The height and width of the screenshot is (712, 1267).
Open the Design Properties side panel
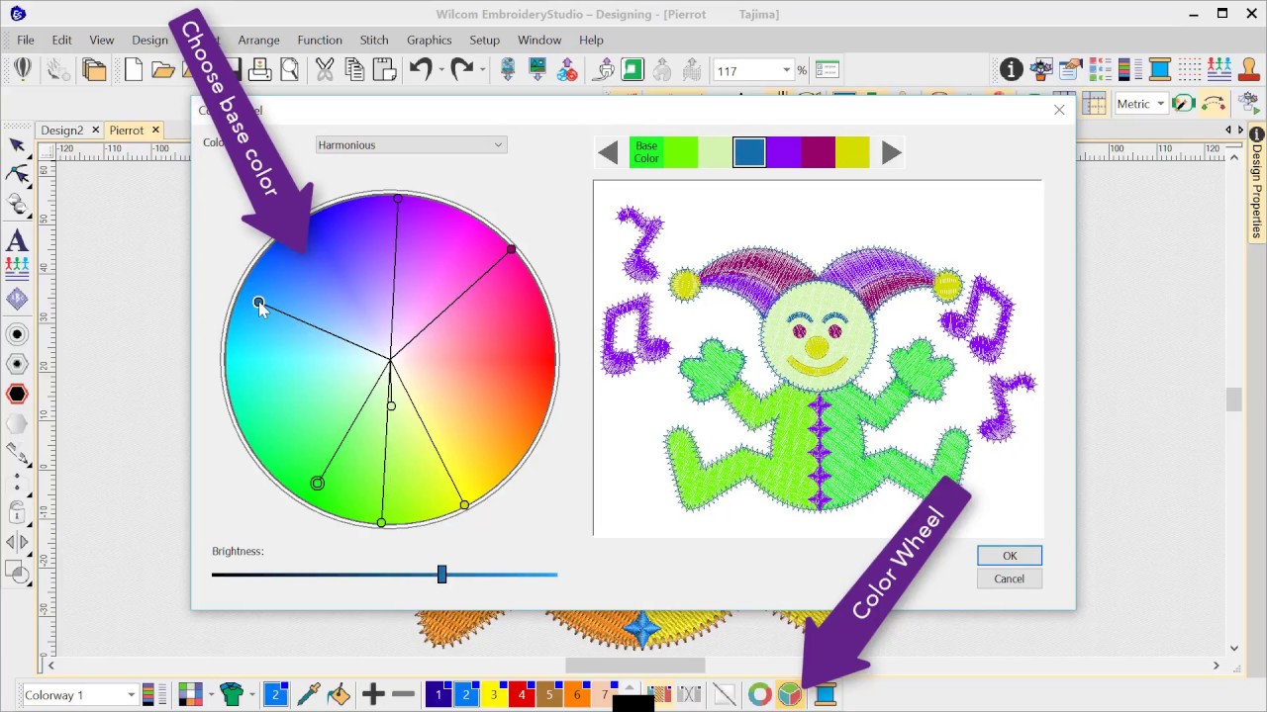(x=1257, y=184)
